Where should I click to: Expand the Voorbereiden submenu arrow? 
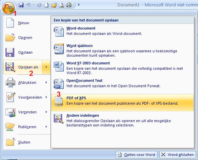pyautogui.click(x=46, y=97)
